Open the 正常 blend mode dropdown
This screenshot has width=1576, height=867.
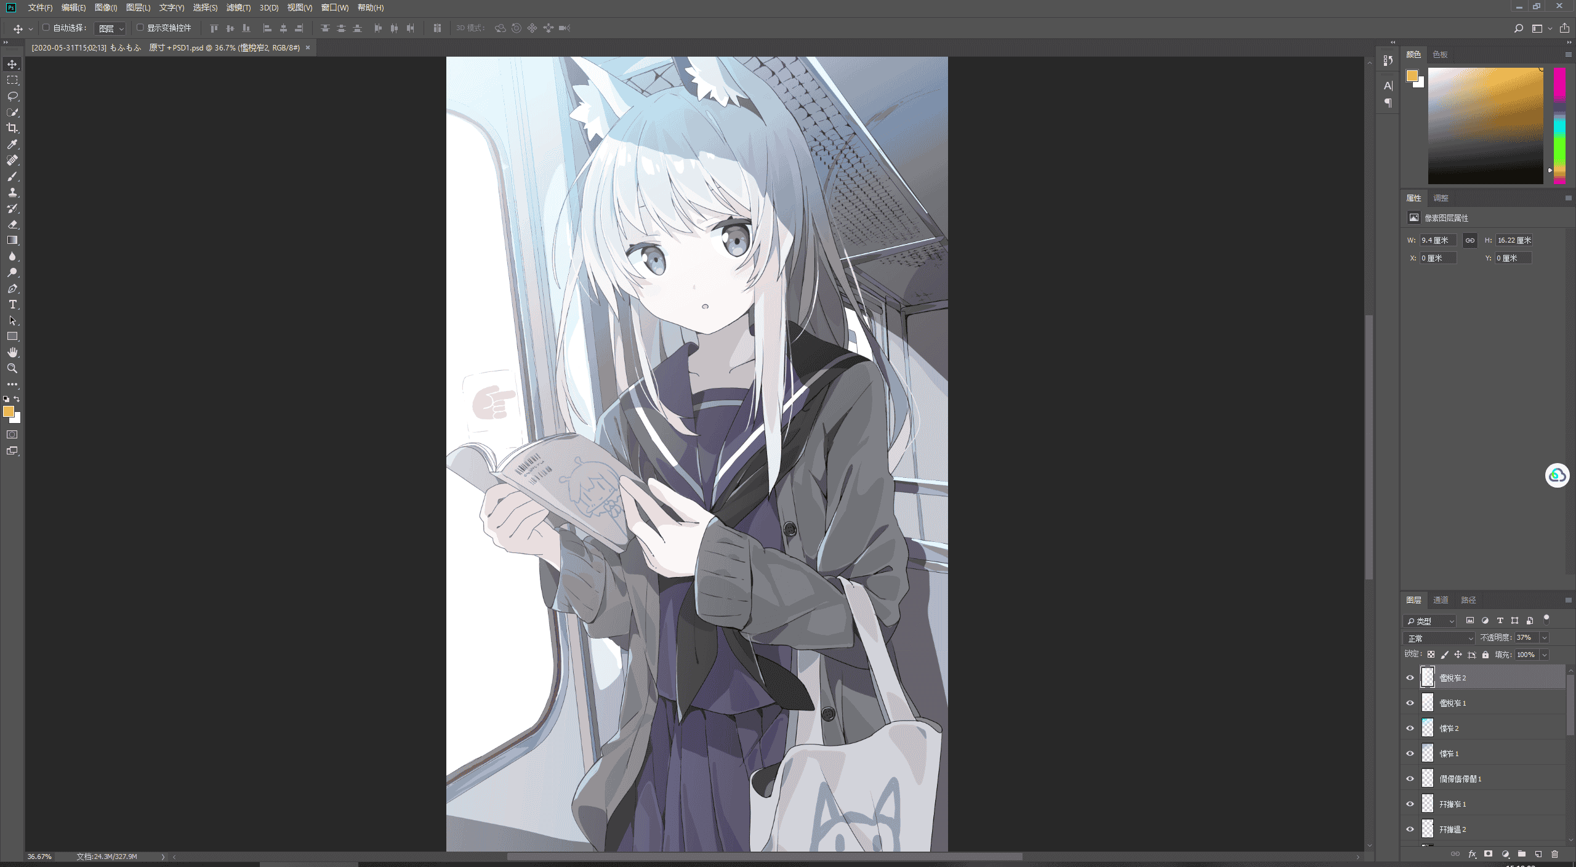1439,638
